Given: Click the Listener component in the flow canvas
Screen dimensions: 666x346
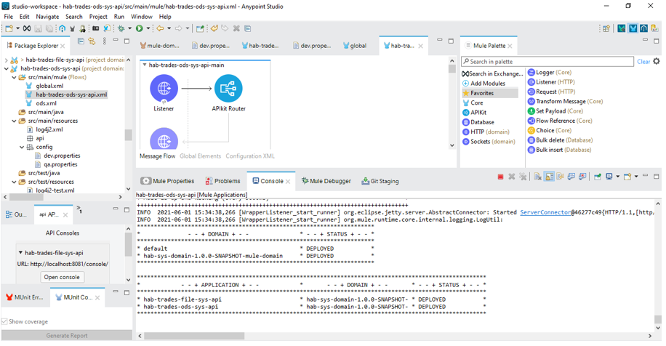Looking at the screenshot, I should (x=164, y=89).
